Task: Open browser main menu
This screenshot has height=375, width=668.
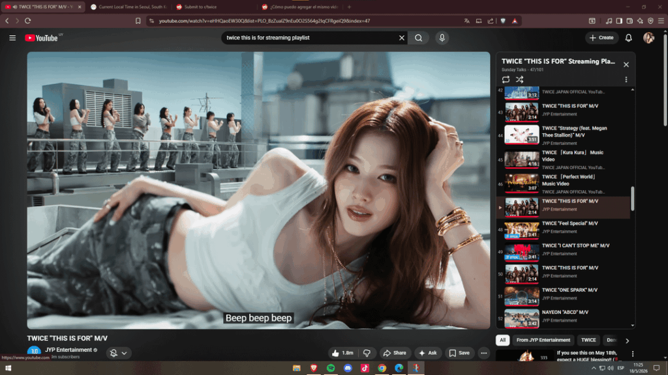Action: click(x=661, y=21)
